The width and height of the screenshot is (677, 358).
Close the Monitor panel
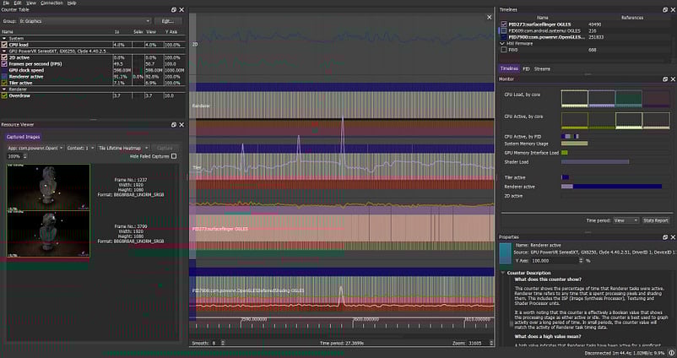pyautogui.click(x=673, y=79)
